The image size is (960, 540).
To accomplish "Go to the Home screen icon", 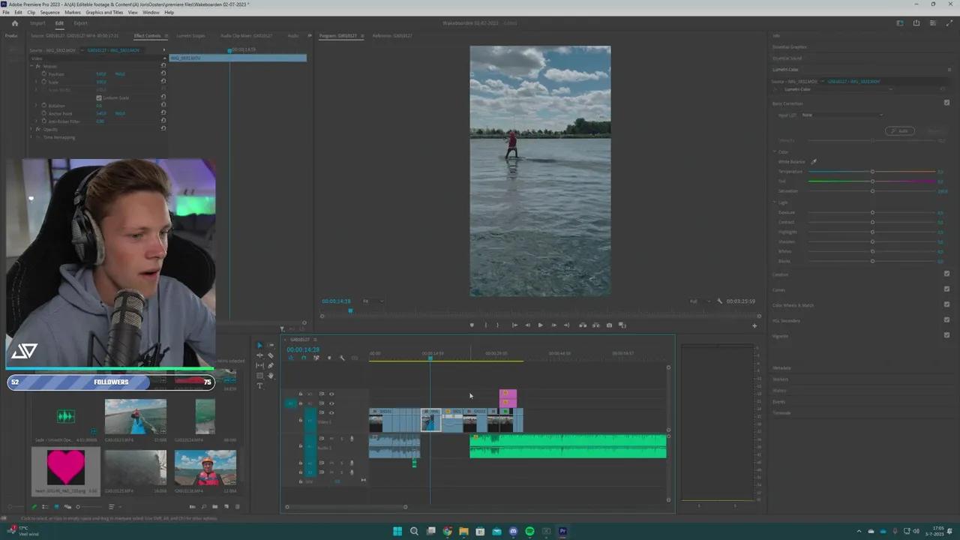I will (14, 23).
